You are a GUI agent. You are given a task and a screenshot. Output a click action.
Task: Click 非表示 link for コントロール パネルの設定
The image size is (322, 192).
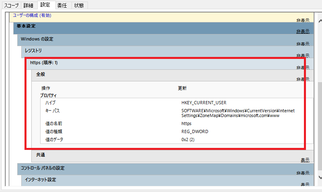pos(303,172)
